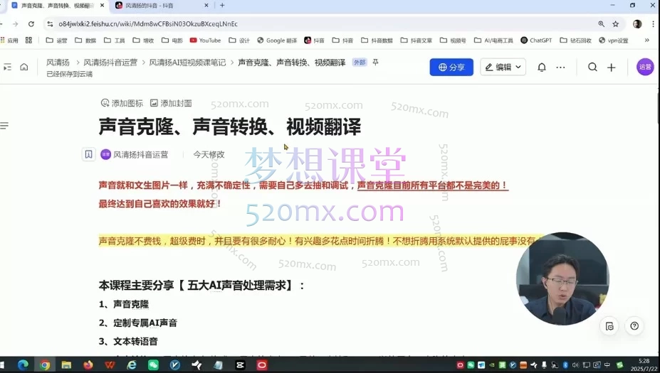The image size is (660, 373).
Task: Open the 抖音数据 bookmark folder
Action: (377, 40)
